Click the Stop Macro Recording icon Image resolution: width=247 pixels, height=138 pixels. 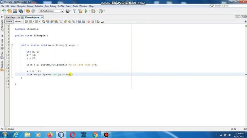point(93,21)
